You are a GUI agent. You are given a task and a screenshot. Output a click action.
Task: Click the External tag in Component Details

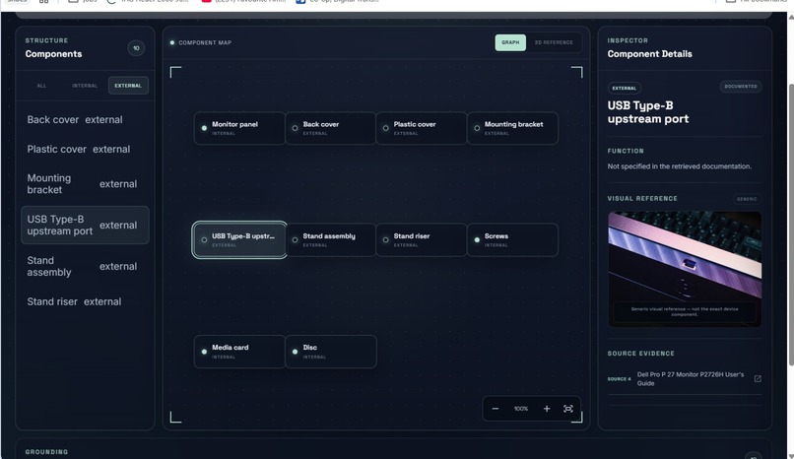point(624,88)
